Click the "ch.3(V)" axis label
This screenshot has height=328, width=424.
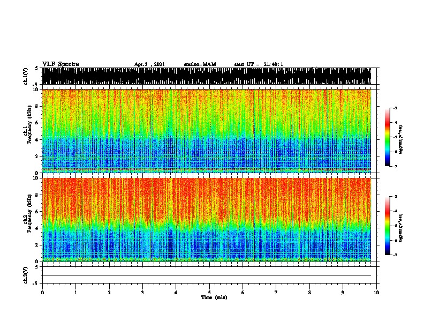(x=26, y=275)
